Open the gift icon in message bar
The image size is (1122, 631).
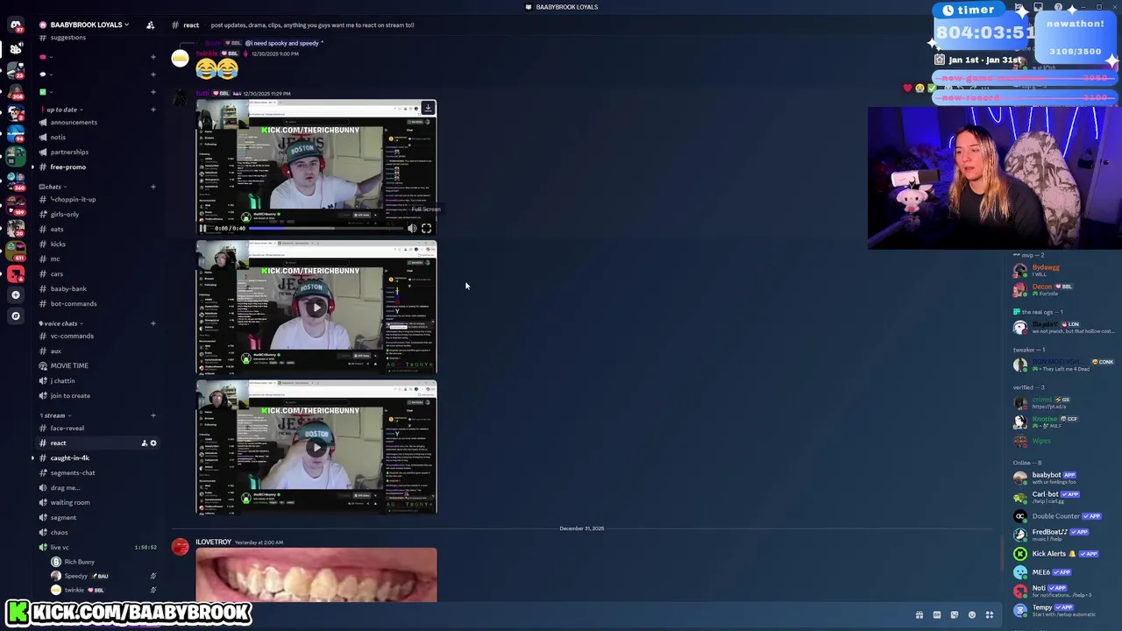[919, 615]
